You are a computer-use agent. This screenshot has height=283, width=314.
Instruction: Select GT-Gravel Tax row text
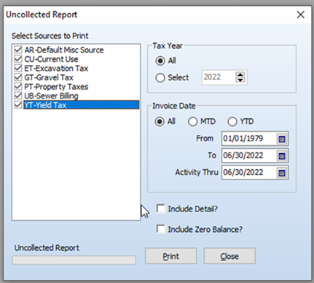tap(49, 77)
